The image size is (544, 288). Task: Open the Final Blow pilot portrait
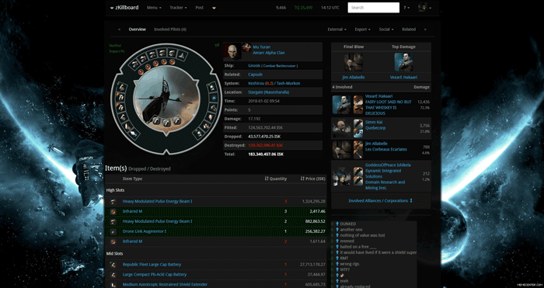[354, 62]
